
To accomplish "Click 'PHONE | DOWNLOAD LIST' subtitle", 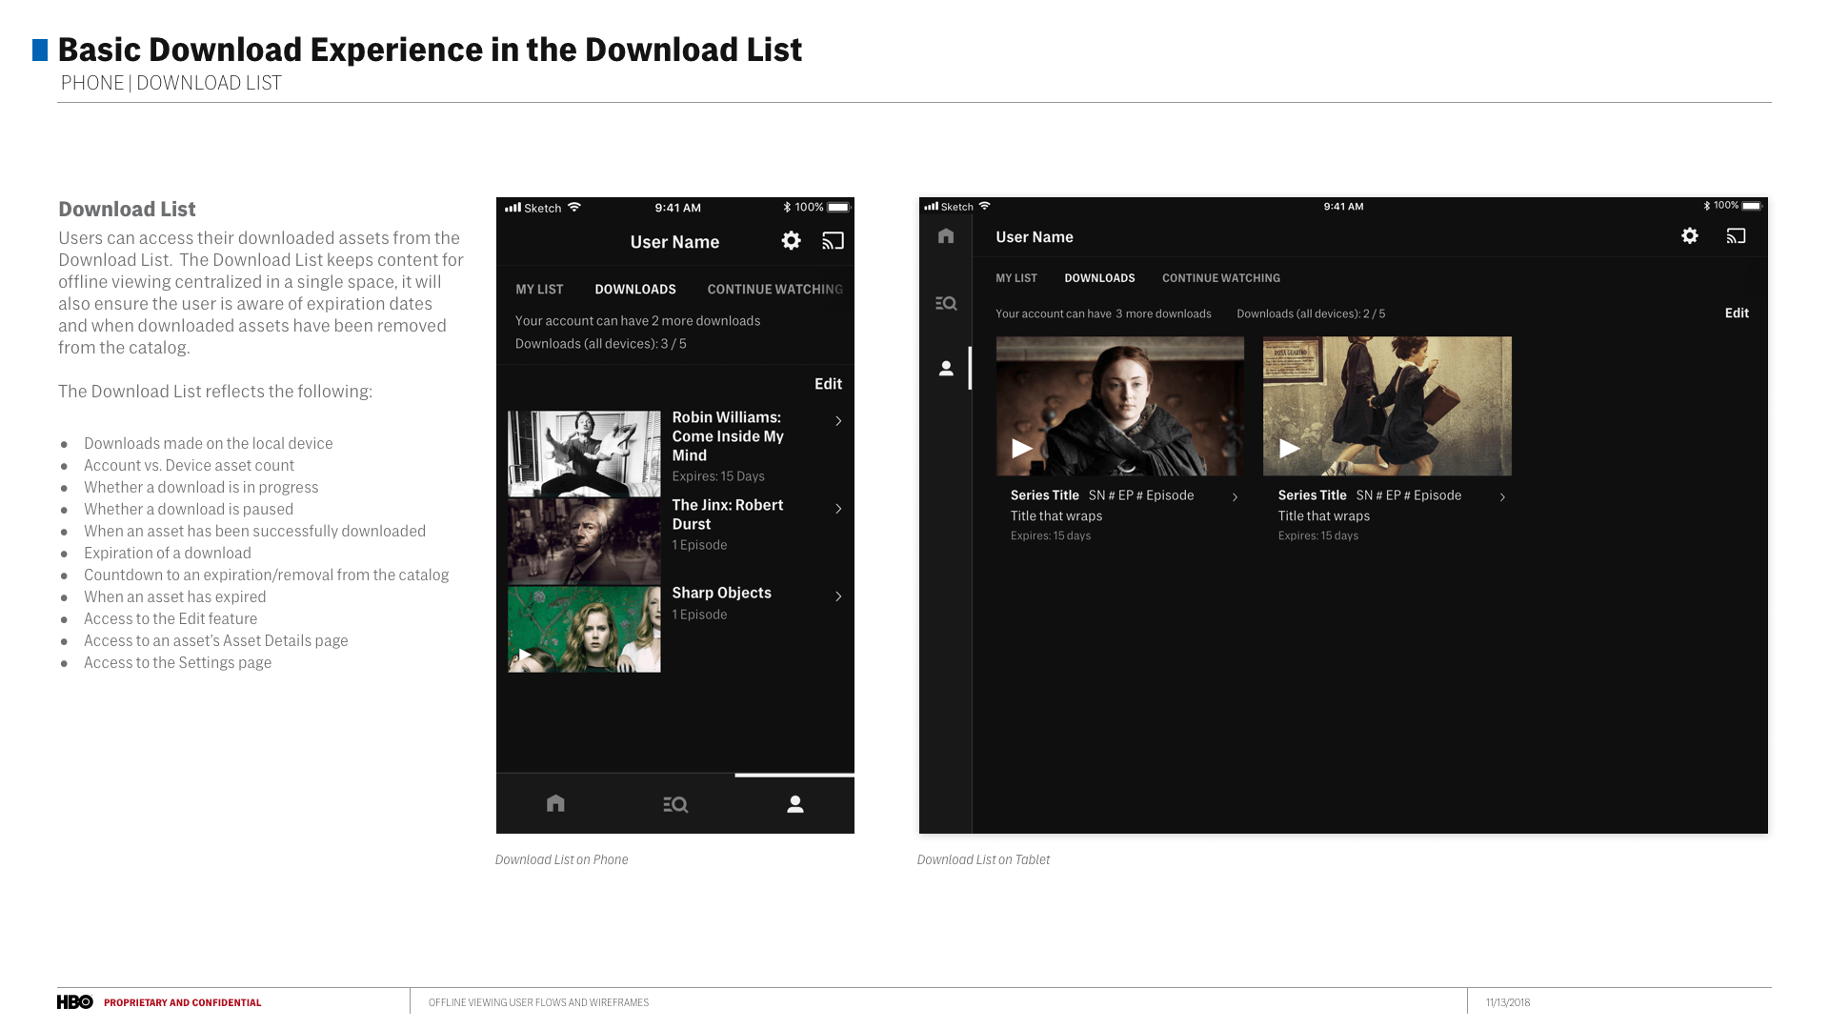I will click(x=171, y=83).
